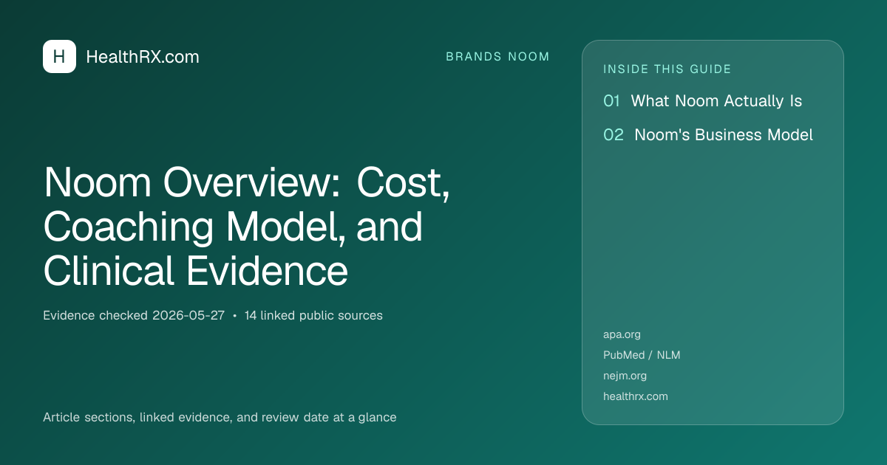Click the Noom Overview headline
This screenshot has height=465, width=887.
[247, 227]
